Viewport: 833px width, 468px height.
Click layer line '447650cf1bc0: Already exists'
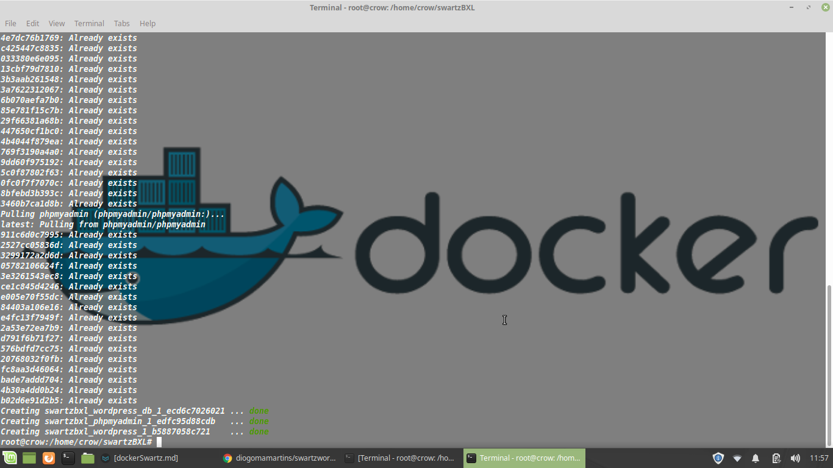tap(69, 131)
